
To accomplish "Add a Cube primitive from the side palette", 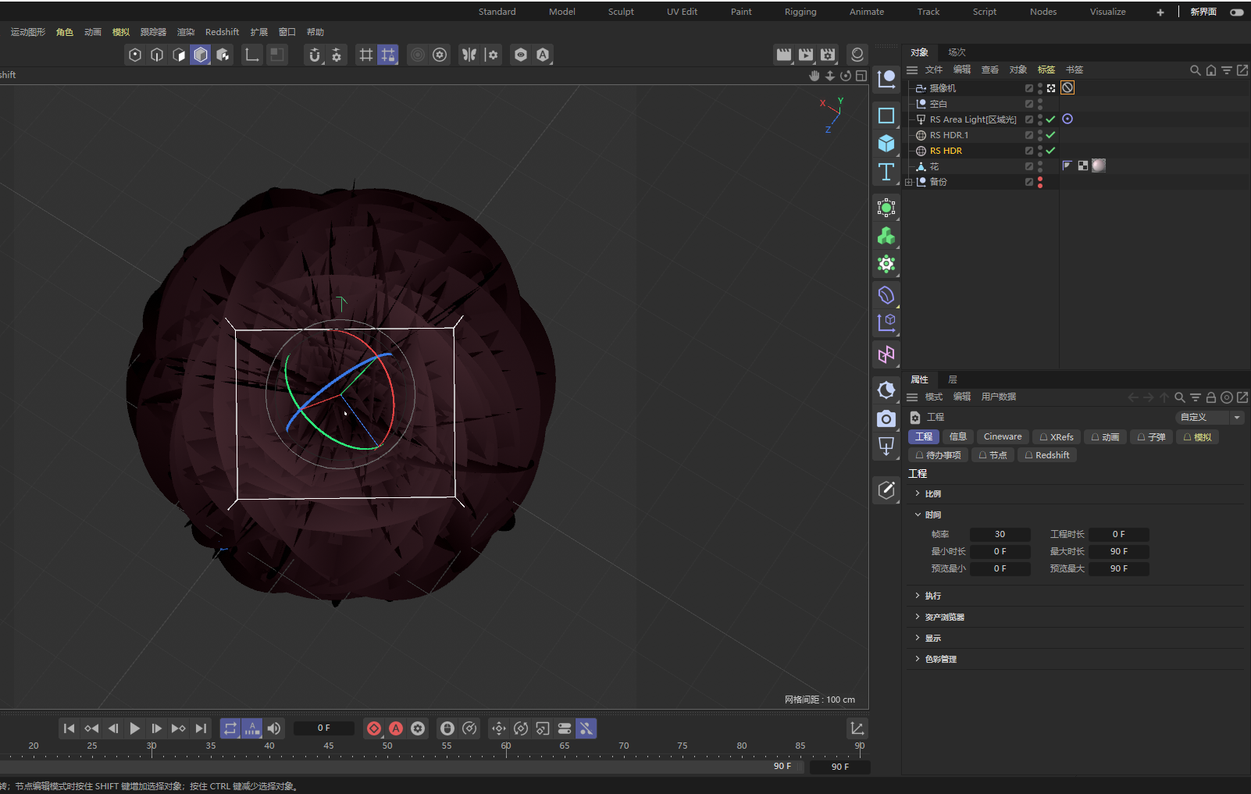I will point(886,144).
